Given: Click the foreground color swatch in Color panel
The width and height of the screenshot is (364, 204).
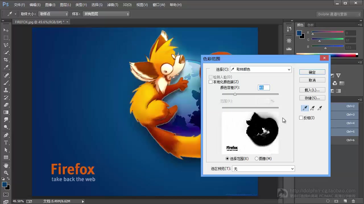Looking at the screenshot, I should [x=299, y=33].
